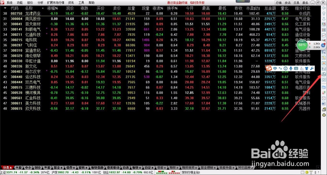Click the Fiz icon in right sidebar
The height and width of the screenshot is (175, 327).
pyautogui.click(x=324, y=68)
